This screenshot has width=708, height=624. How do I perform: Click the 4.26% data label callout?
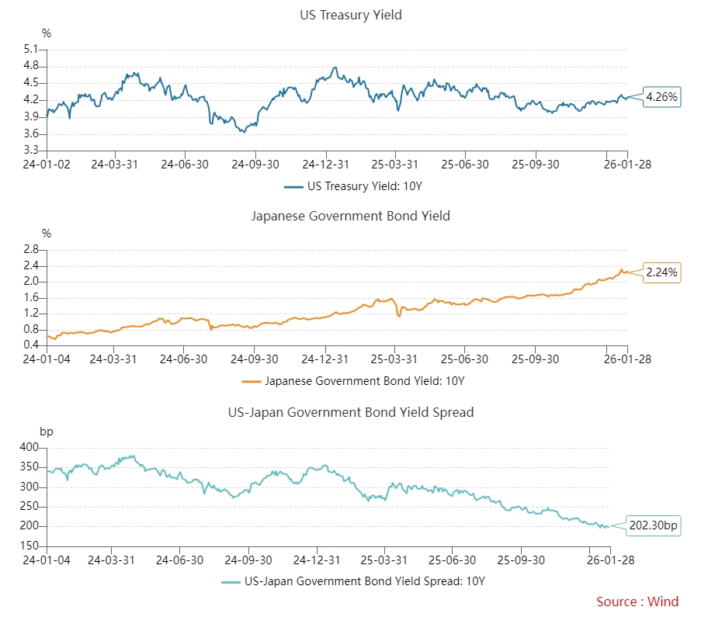[661, 97]
